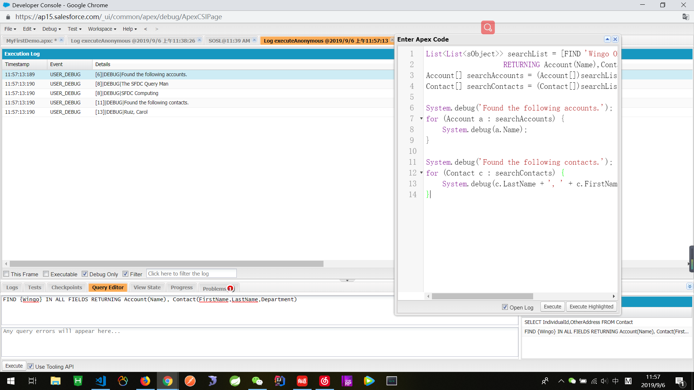Open Windows Start menu
The width and height of the screenshot is (694, 390).
pyautogui.click(x=11, y=381)
